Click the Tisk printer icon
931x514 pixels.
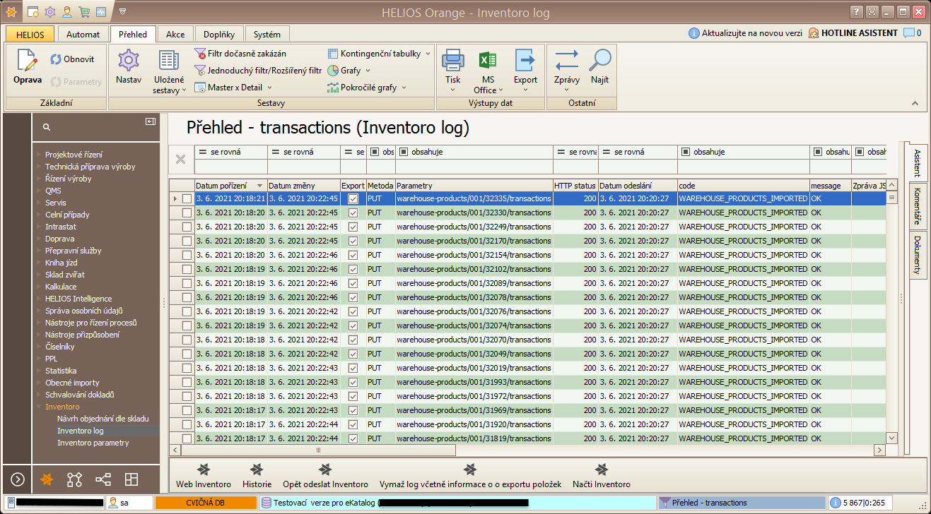[453, 61]
